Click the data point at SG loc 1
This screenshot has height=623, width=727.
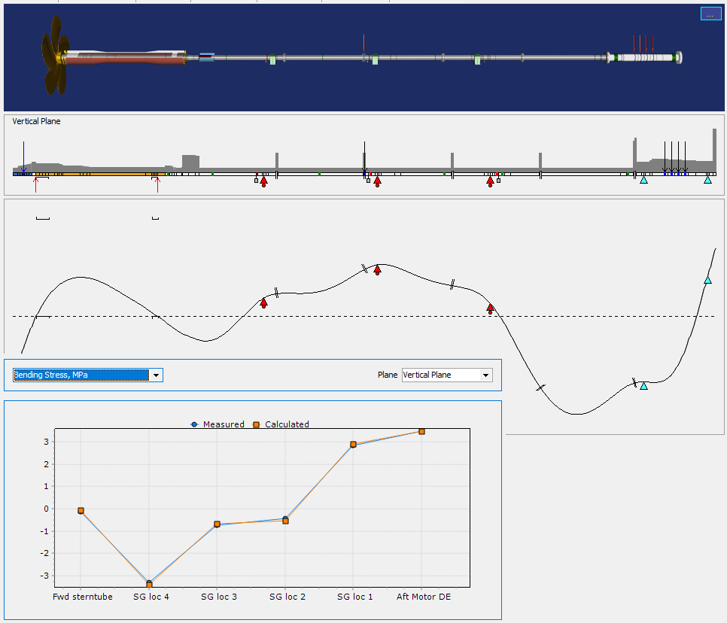[x=353, y=445]
